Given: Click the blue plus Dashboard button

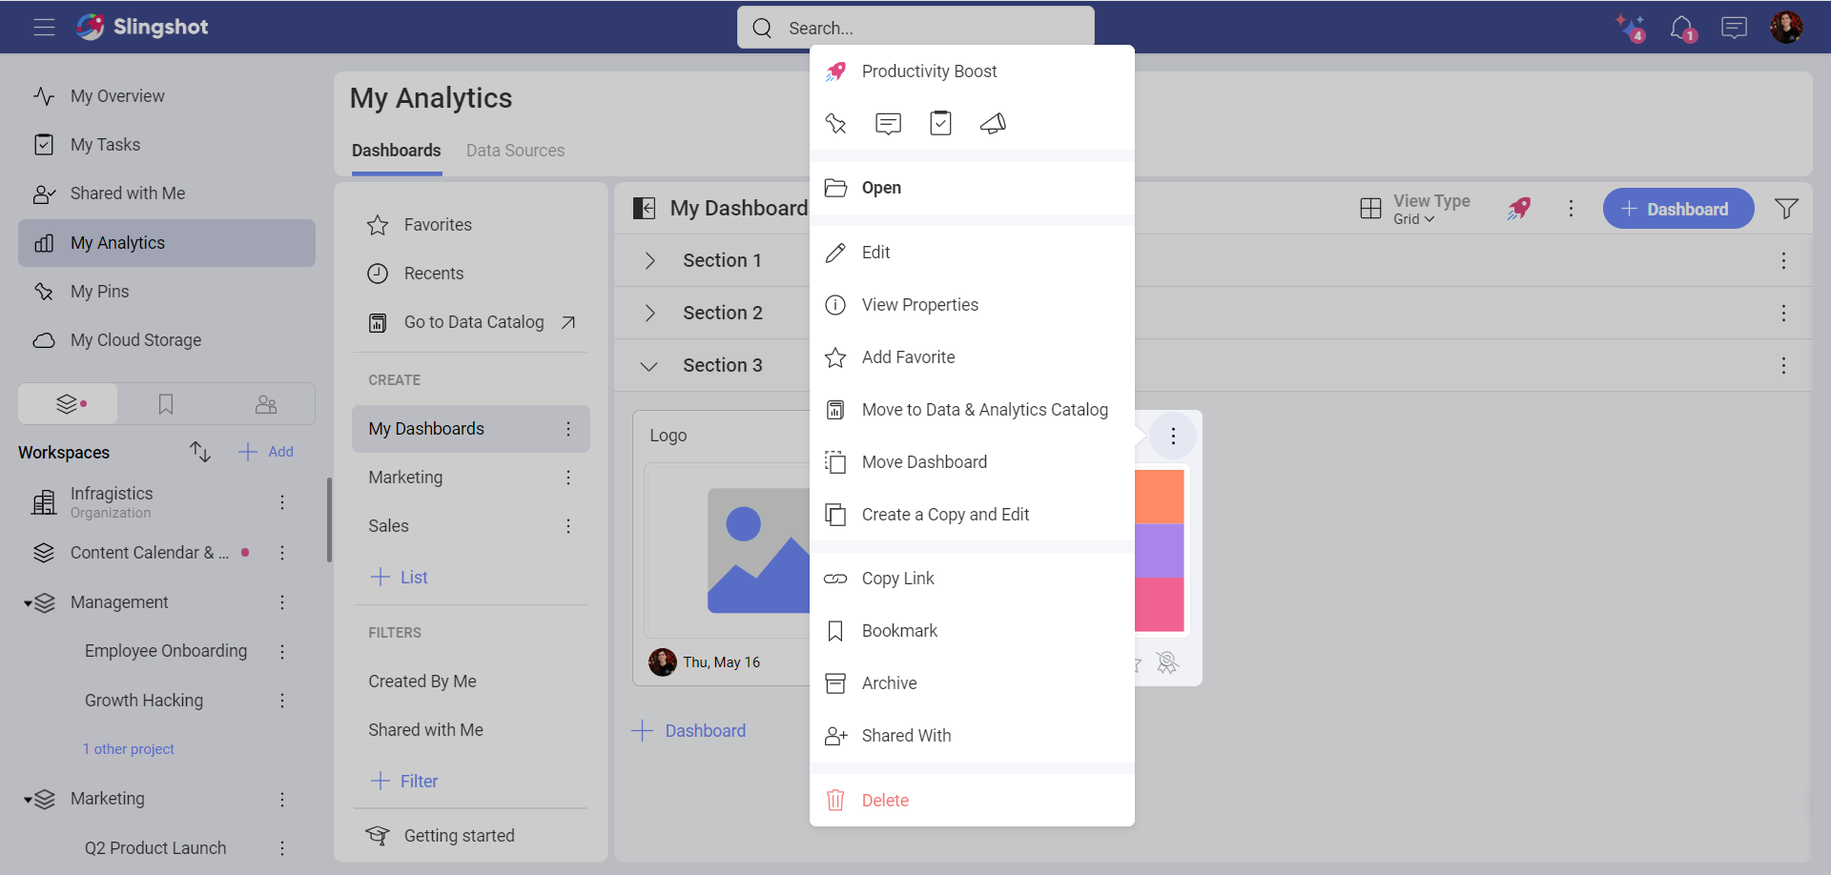Looking at the screenshot, I should 1678,209.
